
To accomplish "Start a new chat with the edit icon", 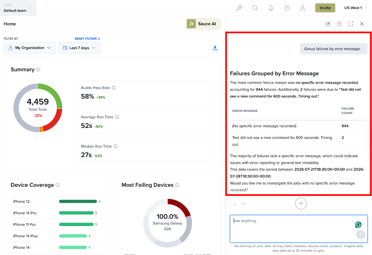I will [328, 24].
